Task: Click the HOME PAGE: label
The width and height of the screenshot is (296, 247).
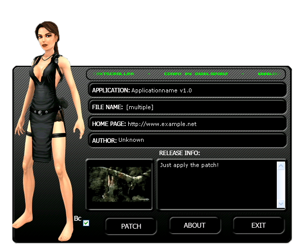Action: (109, 124)
